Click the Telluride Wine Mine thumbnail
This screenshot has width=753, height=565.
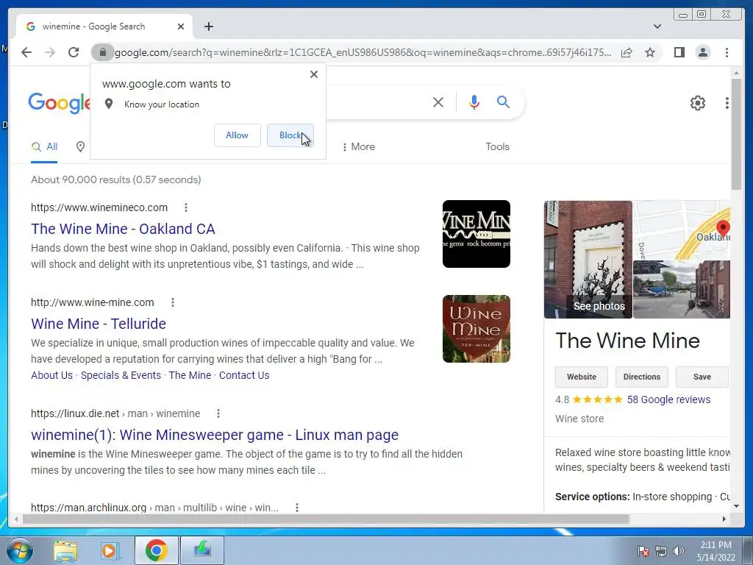point(477,329)
